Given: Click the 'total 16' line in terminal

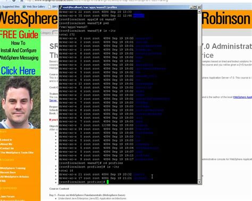Looking at the screenshot, I should 65,171.
